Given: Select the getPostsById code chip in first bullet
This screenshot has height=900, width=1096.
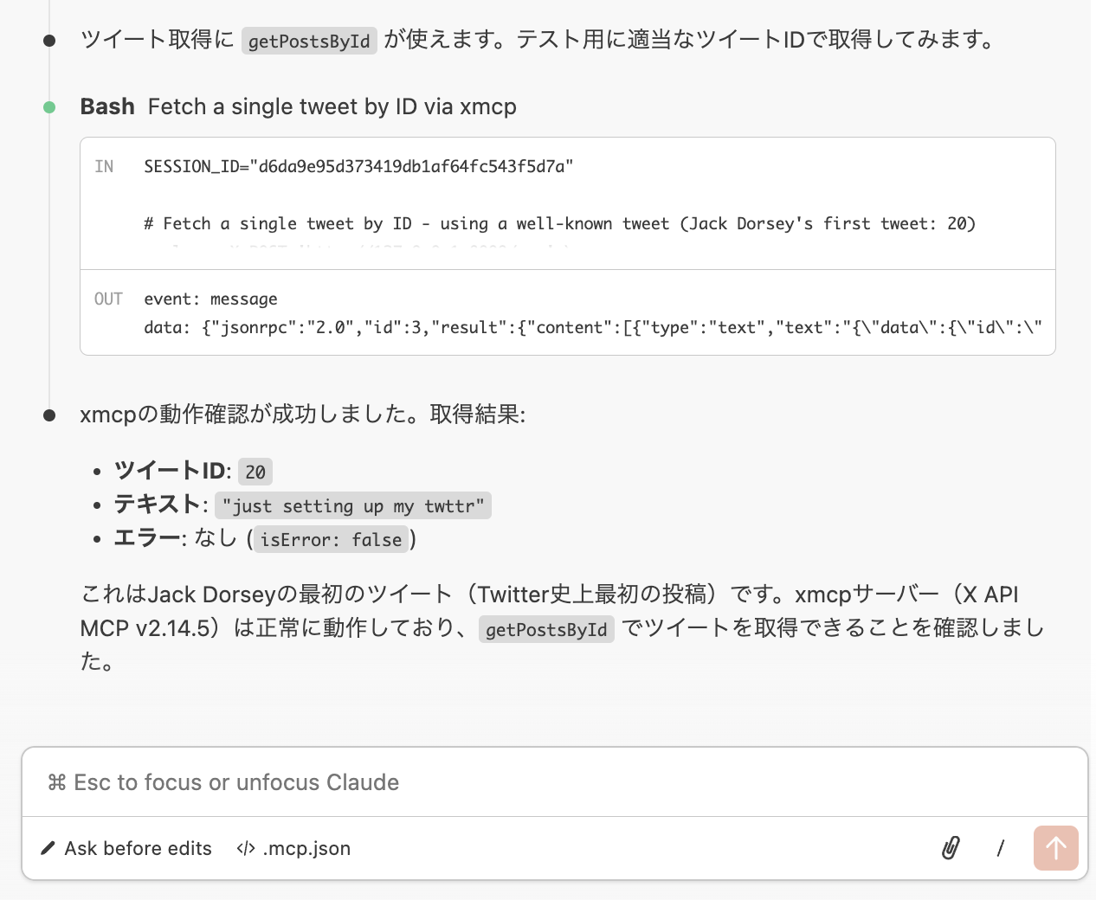Looking at the screenshot, I should tap(308, 40).
